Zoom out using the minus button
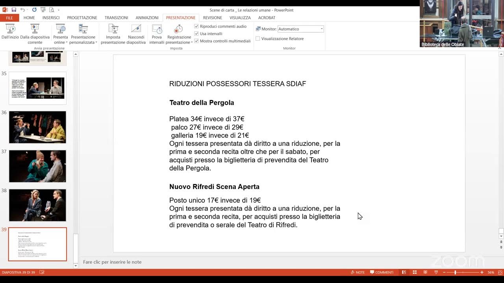Image resolution: width=504 pixels, height=283 pixels. pyautogui.click(x=445, y=272)
